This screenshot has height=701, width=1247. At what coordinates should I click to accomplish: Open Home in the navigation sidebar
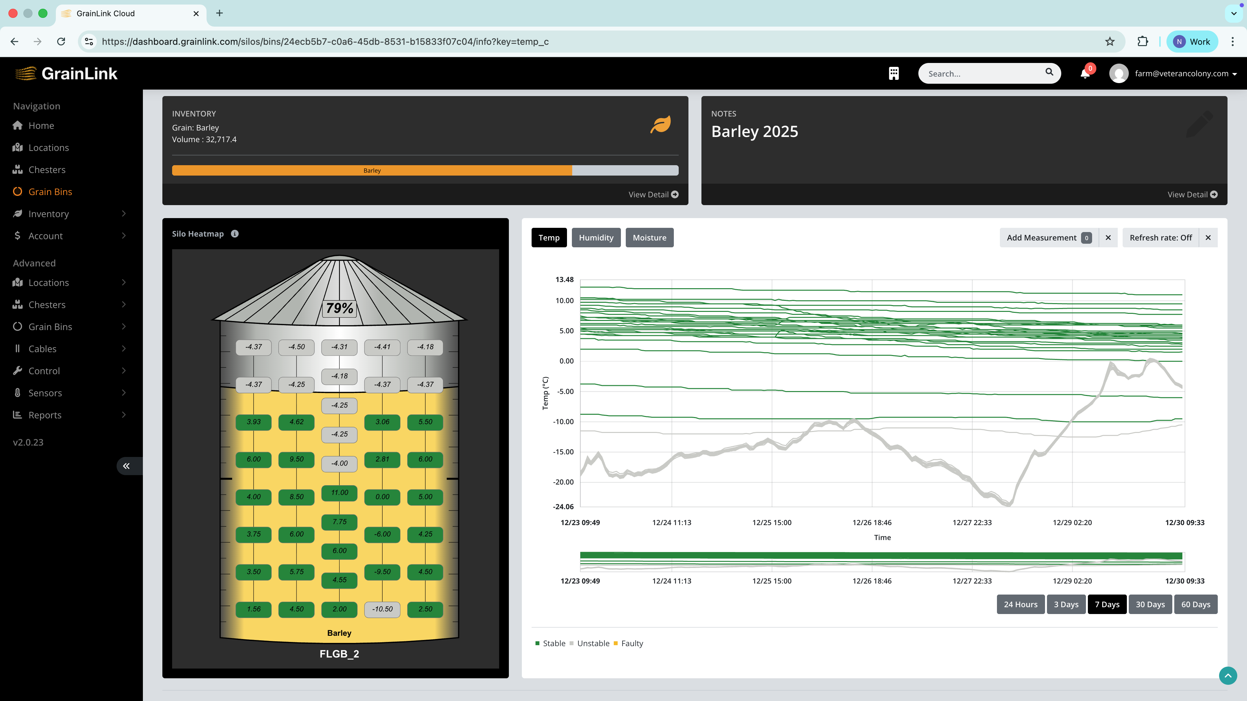point(41,125)
